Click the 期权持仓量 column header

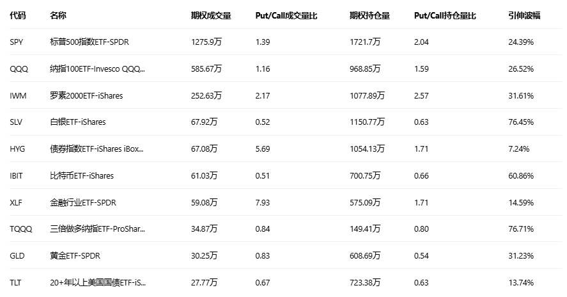point(369,15)
